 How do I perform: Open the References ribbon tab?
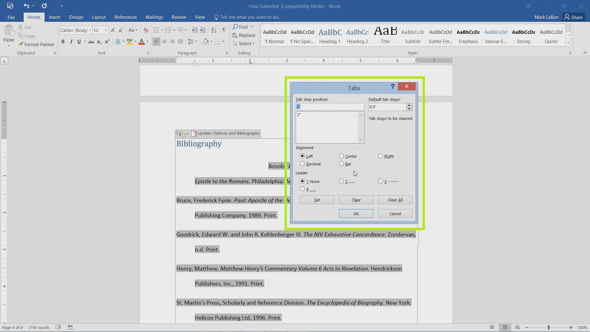pos(126,17)
